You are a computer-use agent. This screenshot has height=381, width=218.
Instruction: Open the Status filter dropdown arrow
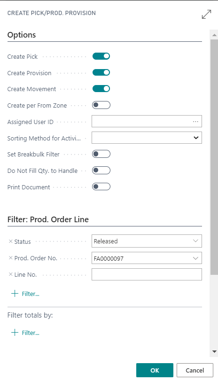(x=195, y=241)
